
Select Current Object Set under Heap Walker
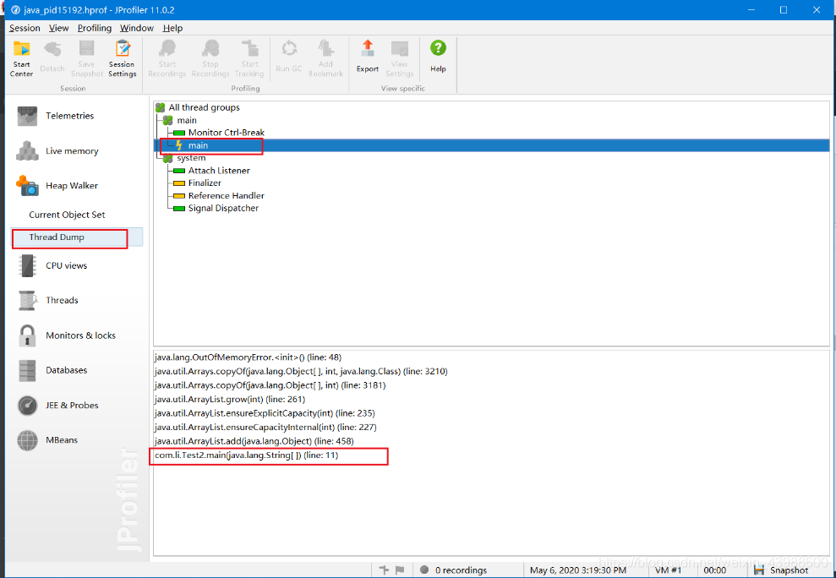tap(67, 215)
